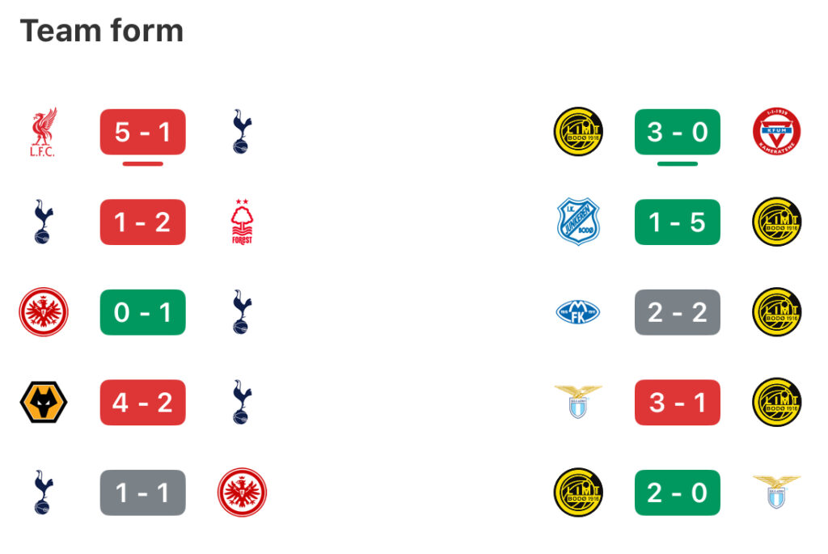
Task: Click Bodø/Glimt crest beside 3 - 0 score
Action: point(578,132)
